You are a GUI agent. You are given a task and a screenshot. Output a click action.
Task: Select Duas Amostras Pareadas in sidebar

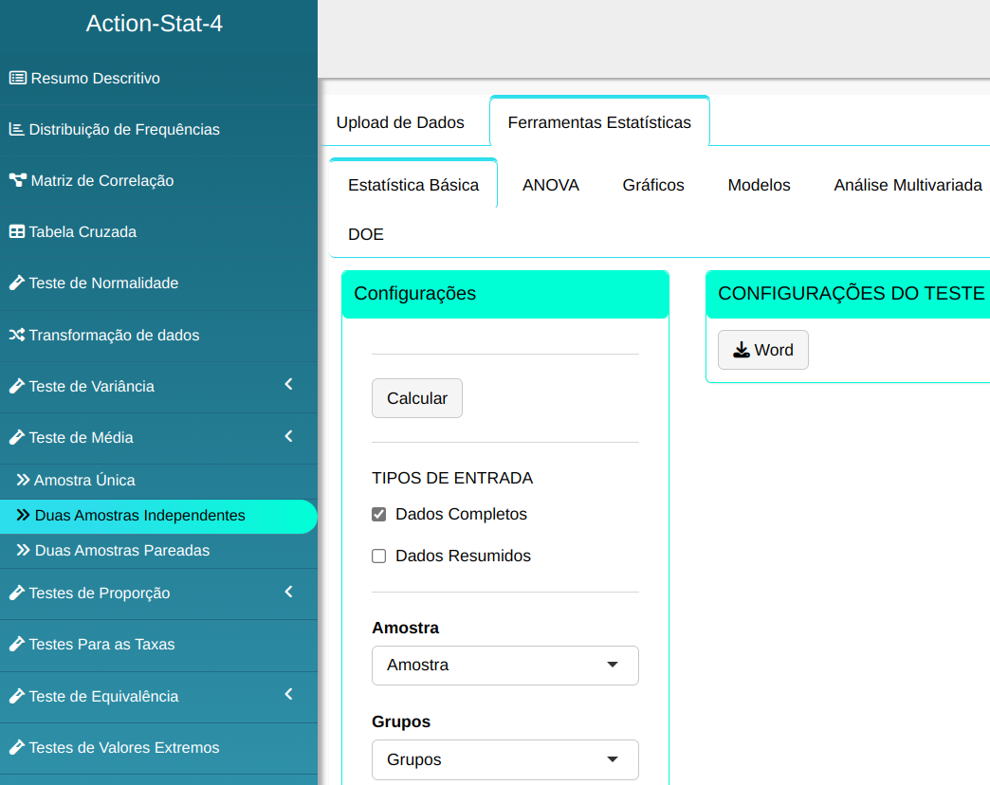(x=121, y=551)
